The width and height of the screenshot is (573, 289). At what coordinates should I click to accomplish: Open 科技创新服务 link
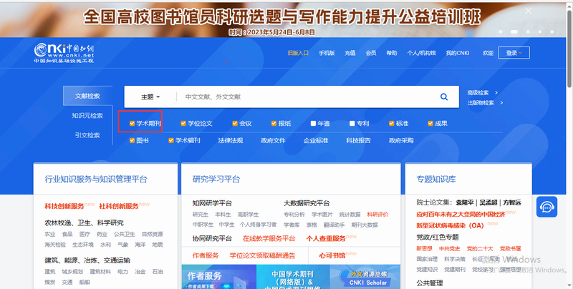(x=64, y=206)
